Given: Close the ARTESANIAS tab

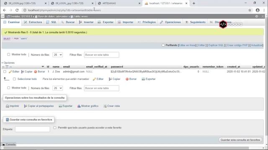Looking at the screenshot, I should pyautogui.click(x=139, y=3).
